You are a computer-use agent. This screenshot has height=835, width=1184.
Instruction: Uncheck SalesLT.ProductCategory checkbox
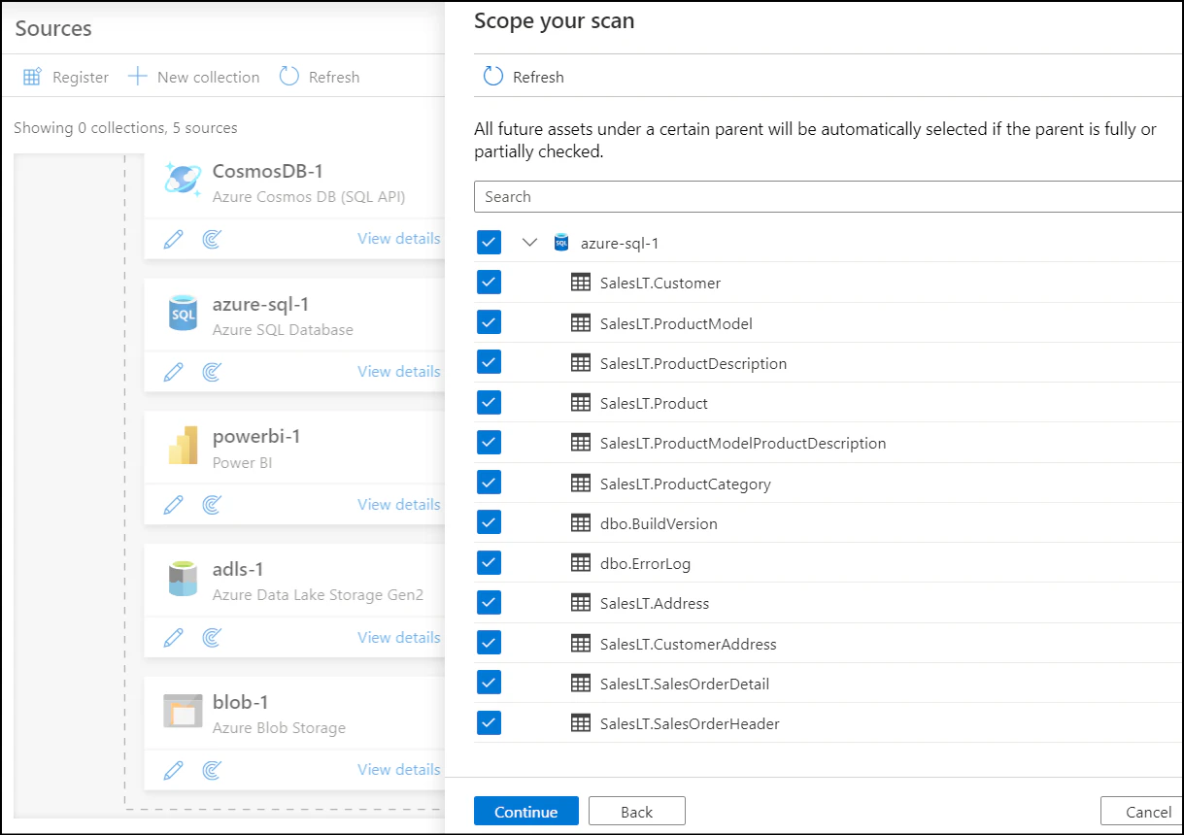click(x=489, y=483)
